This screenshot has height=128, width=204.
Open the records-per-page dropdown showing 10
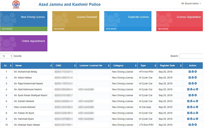click(6, 56)
